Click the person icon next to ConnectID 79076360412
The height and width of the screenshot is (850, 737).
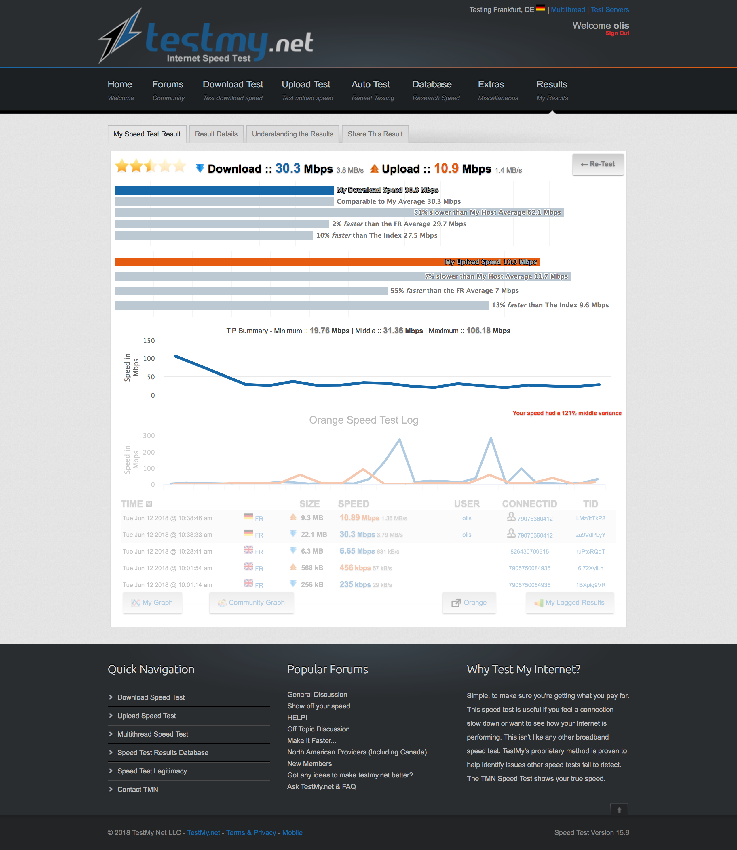coord(511,517)
